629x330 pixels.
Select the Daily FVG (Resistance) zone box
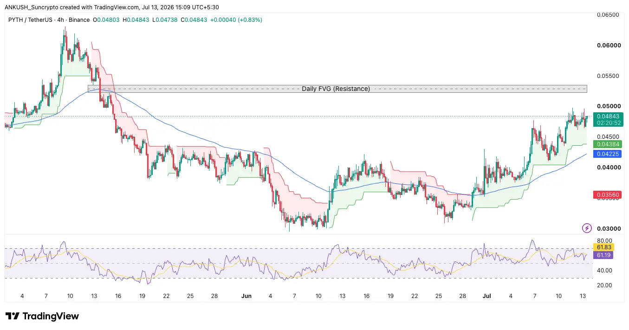click(x=337, y=89)
